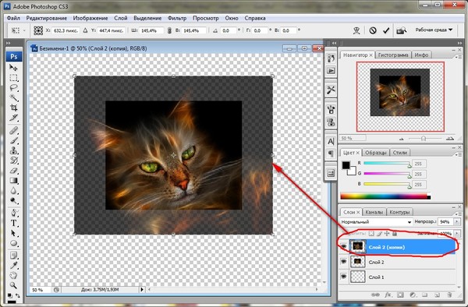Switch to the Гистограмма tab

click(x=393, y=55)
